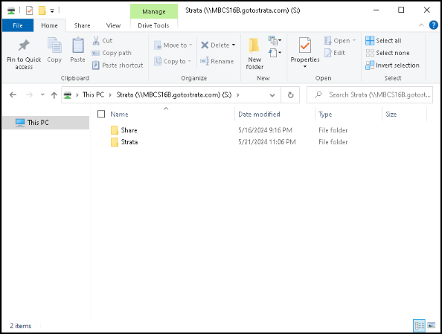Click the Up arrow to parent folder

(54, 95)
